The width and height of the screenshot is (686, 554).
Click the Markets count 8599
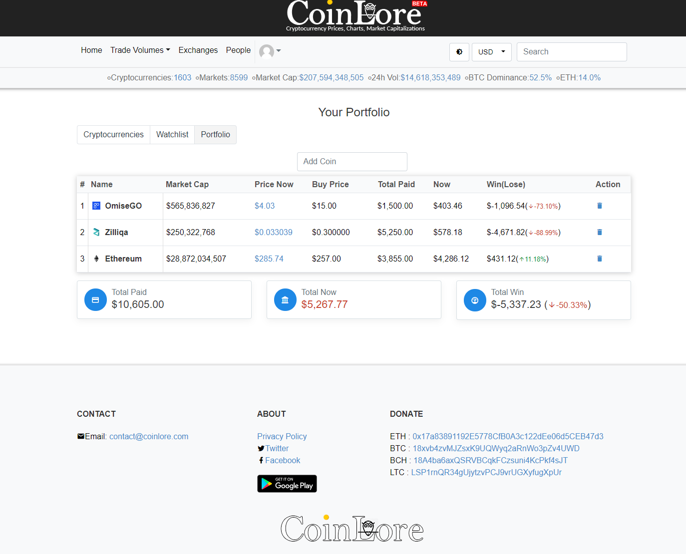coord(239,78)
